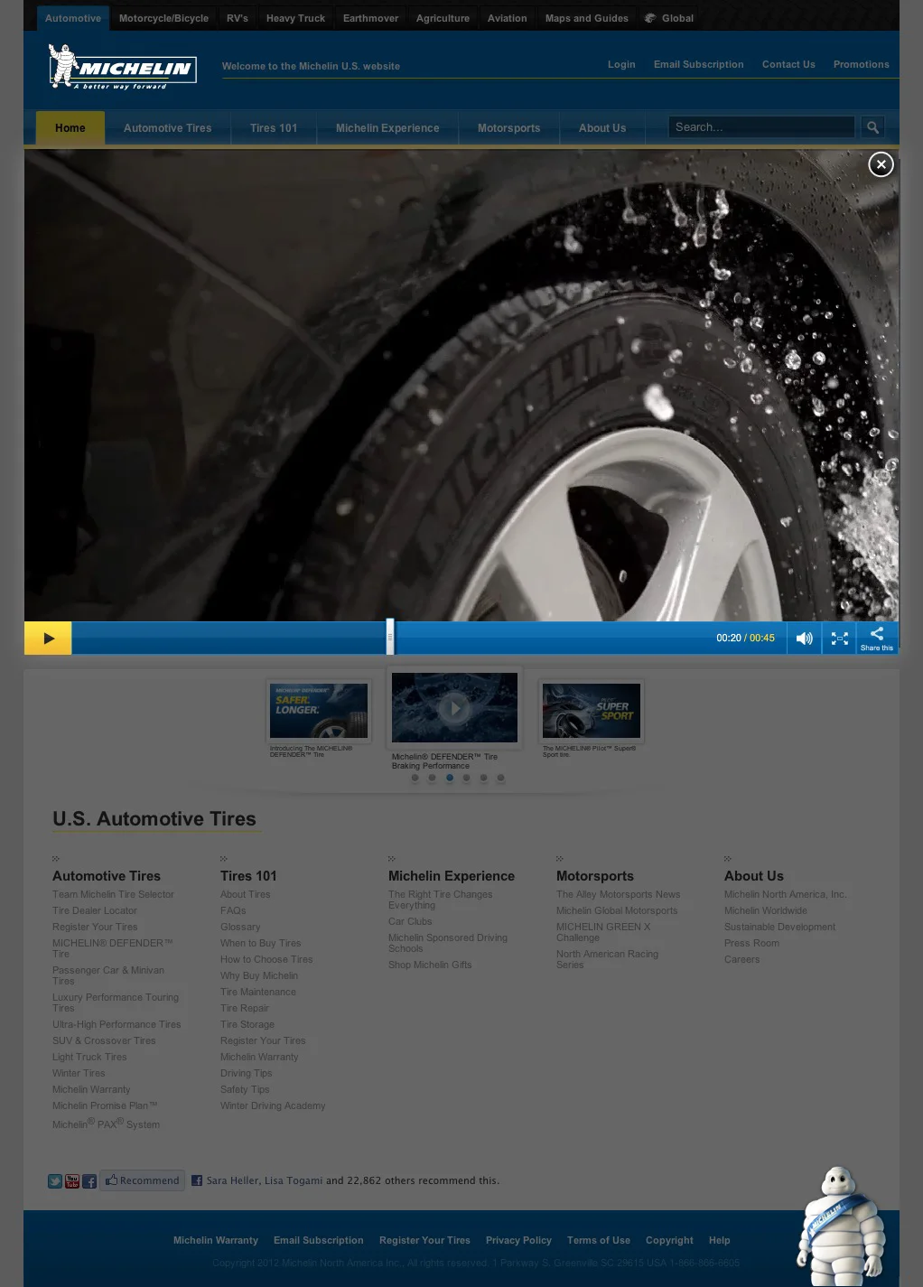The width and height of the screenshot is (923, 1287).
Task: Select the second carousel dot
Action: click(x=432, y=778)
